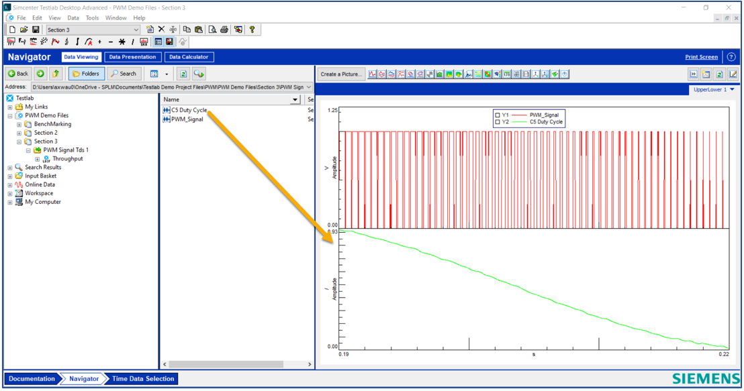
Task: Click the integral symbol icon in second toolbar
Action: tap(77, 42)
